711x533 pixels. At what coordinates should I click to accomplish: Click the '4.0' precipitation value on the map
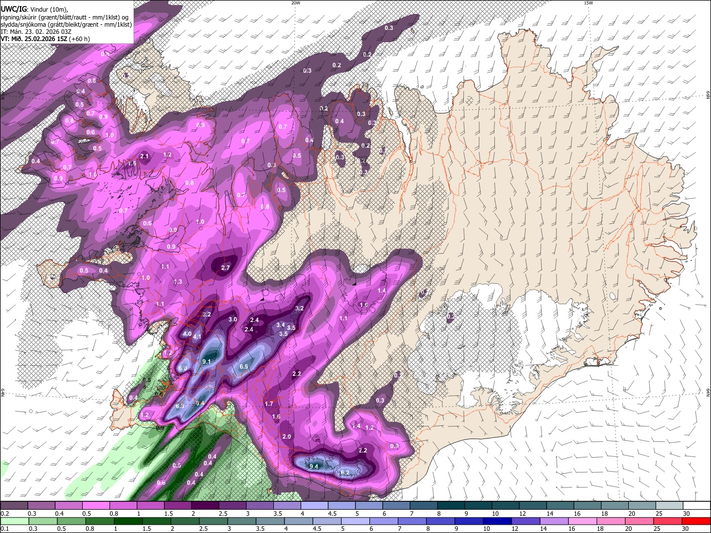pos(187,334)
